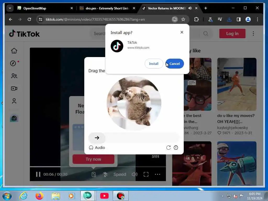Open the Vector with freeze ray thumbnail
Viewport: 268px width, 201px height.
click(237, 163)
